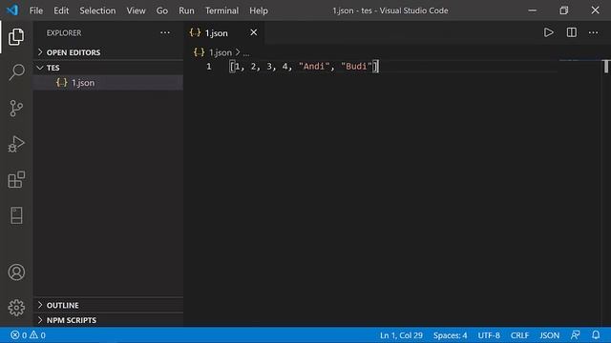Open the Remote Explorer view icon
Image resolution: width=611 pixels, height=343 pixels.
pyautogui.click(x=16, y=215)
